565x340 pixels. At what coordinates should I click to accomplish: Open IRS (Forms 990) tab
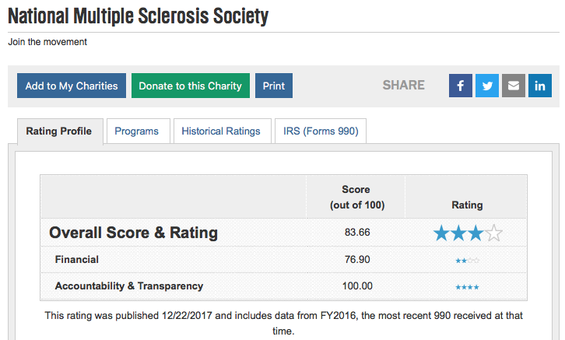tap(321, 131)
